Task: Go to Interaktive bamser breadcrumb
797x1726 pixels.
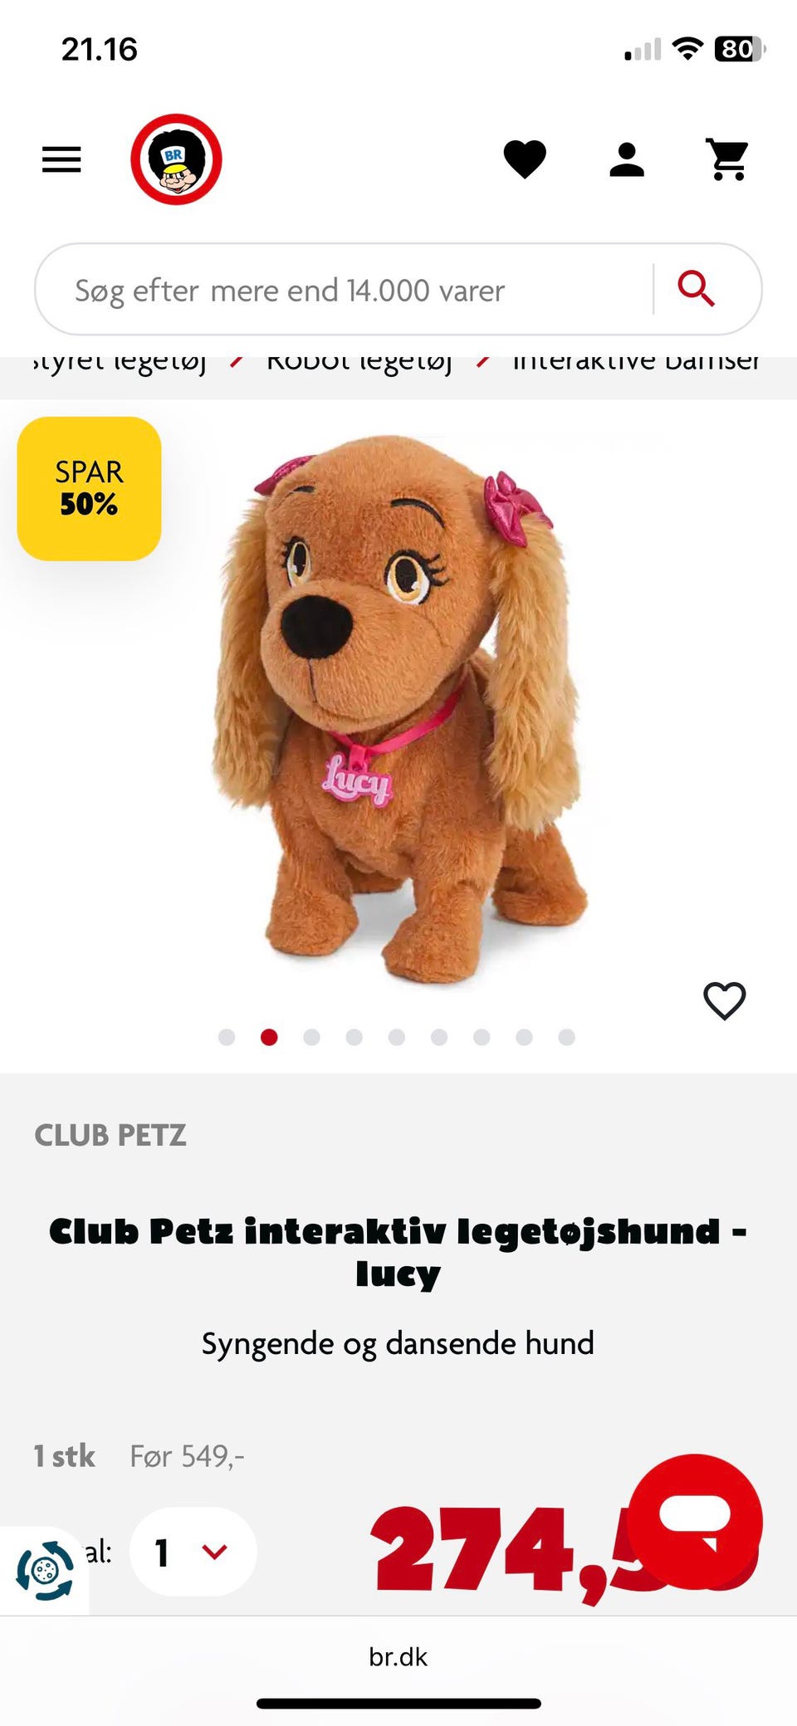Action: [x=636, y=360]
